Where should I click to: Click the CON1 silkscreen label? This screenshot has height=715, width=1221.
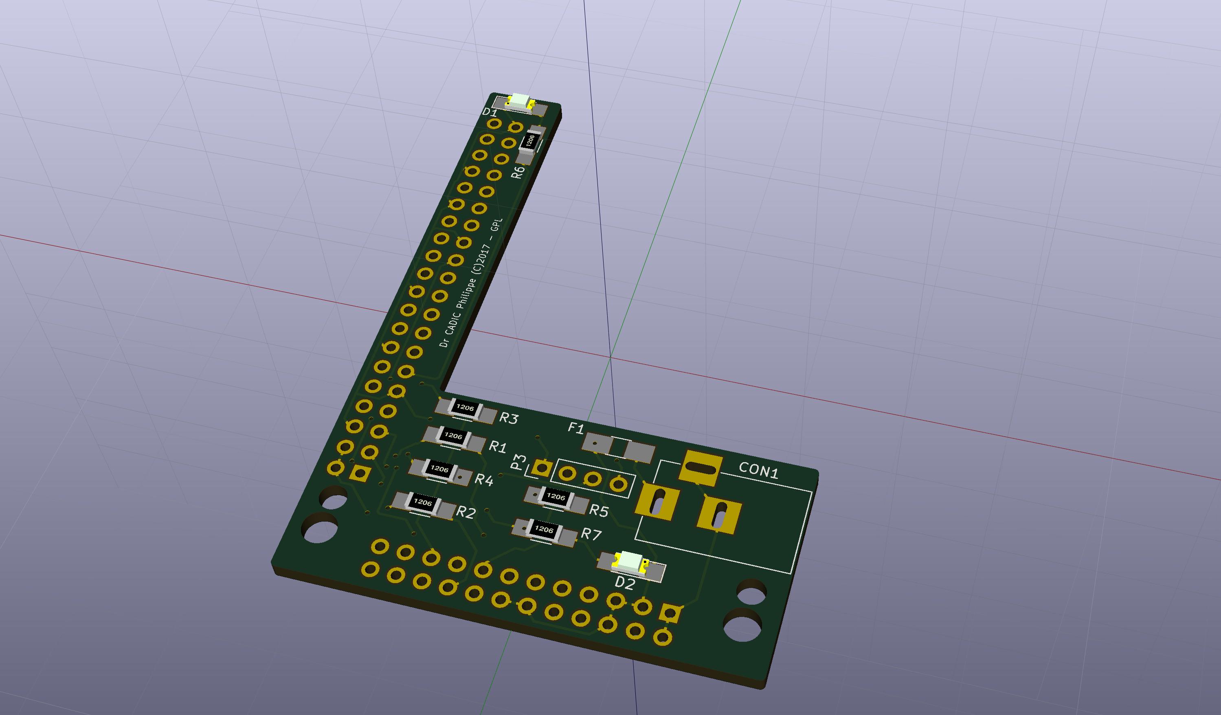coord(759,470)
